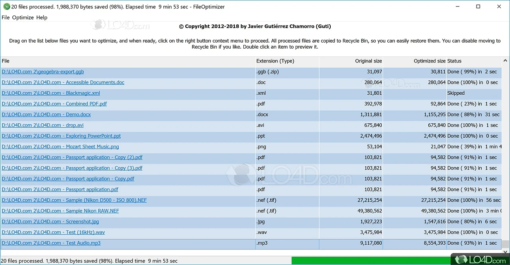Click the optimized size "1,547,616" cell
510x265 pixels.
tap(435, 222)
